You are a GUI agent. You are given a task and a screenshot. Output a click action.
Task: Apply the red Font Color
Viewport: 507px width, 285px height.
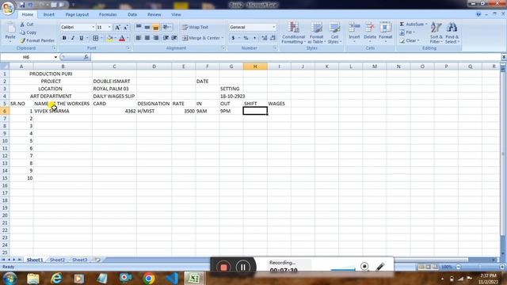click(x=122, y=38)
